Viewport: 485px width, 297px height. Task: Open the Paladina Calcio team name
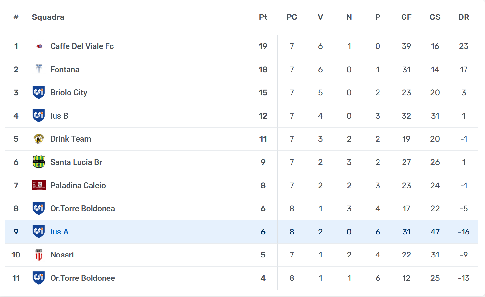pyautogui.click(x=78, y=186)
